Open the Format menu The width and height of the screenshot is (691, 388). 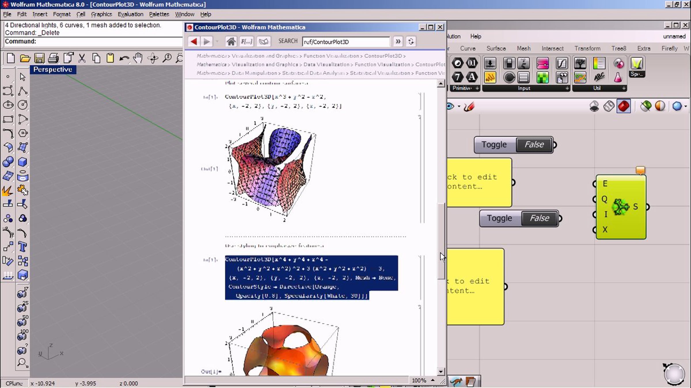(62, 14)
